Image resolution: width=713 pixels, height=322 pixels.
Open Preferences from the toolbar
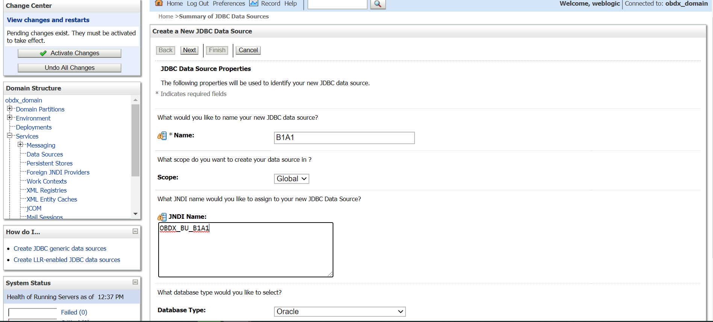pos(229,3)
